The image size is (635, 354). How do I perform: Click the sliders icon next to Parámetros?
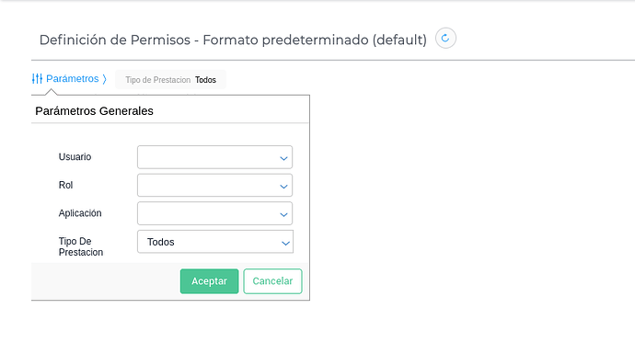pos(37,78)
